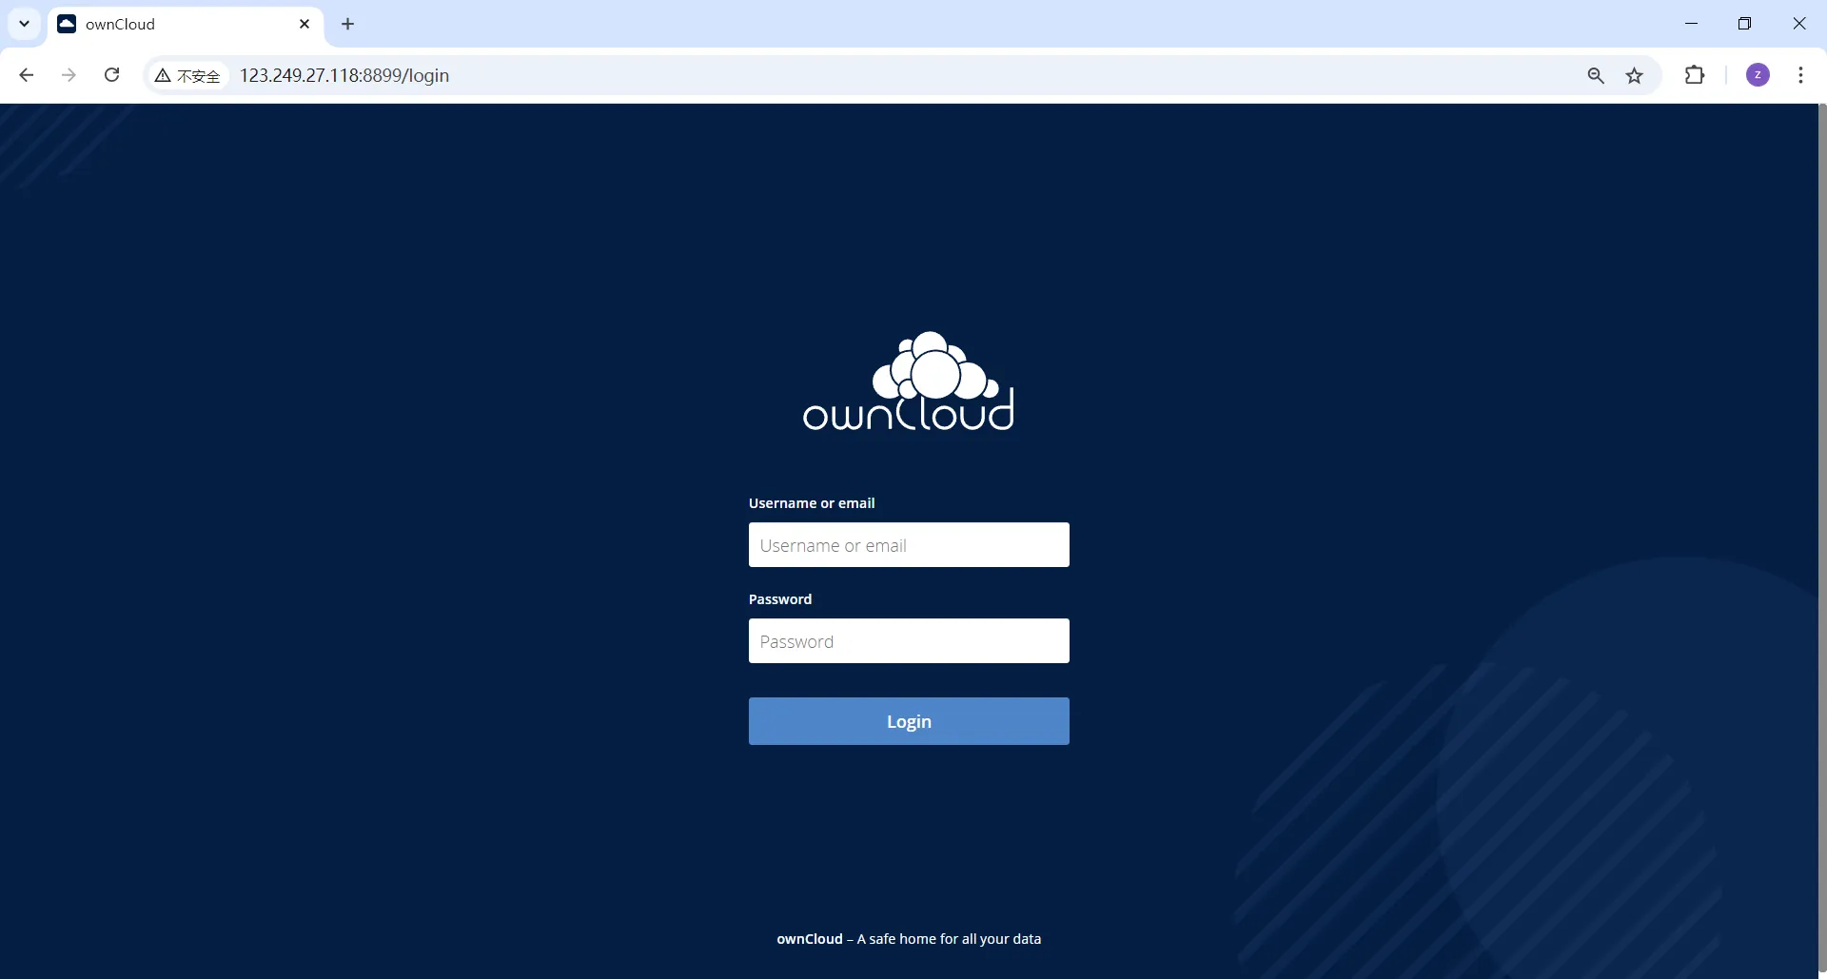Click the address bar URL
The width and height of the screenshot is (1827, 979).
click(344, 75)
